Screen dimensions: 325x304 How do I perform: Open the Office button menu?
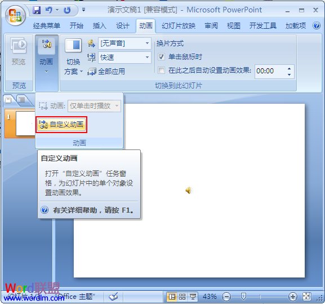tap(15, 16)
